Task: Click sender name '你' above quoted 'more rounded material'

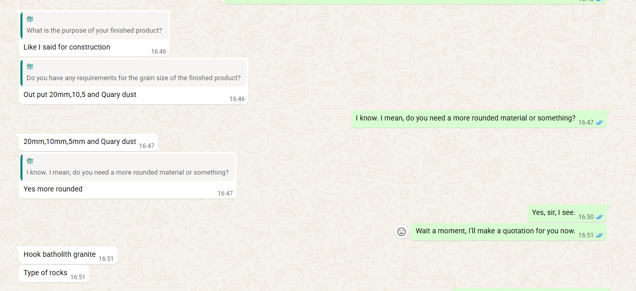Action: pyautogui.click(x=30, y=161)
